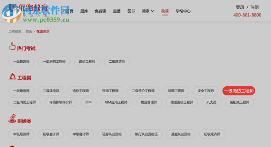Select 一级消防工程师 under 热门考试
Viewport: 271px width, 147px height.
[x=54, y=61]
